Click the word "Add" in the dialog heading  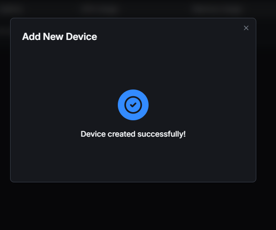coord(31,37)
